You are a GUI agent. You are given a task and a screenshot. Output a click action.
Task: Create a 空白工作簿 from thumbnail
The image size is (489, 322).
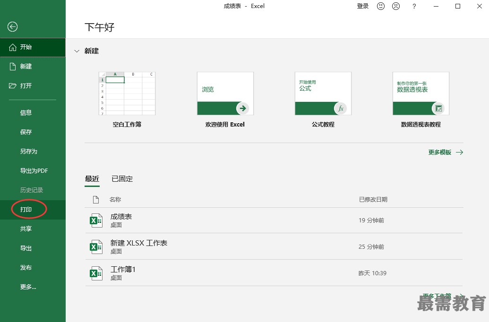(127, 93)
